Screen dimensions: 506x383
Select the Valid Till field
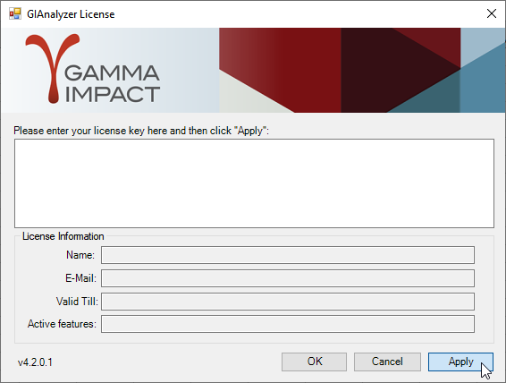(x=288, y=302)
